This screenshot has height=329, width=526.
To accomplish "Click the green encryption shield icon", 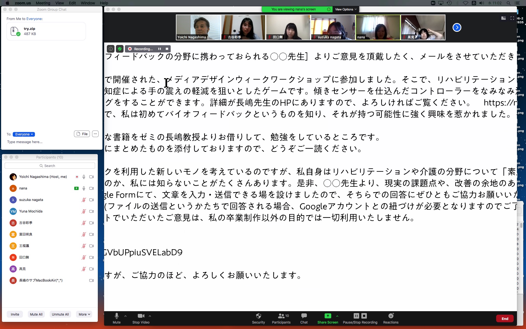I will 120,49.
